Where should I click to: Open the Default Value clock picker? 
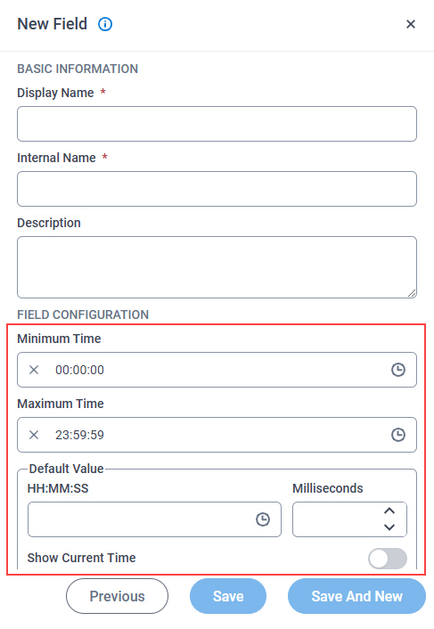[263, 519]
